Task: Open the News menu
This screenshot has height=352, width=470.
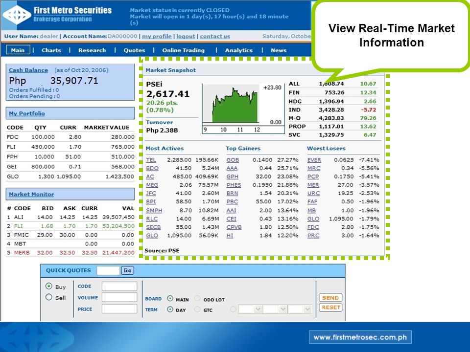Action: pos(279,50)
